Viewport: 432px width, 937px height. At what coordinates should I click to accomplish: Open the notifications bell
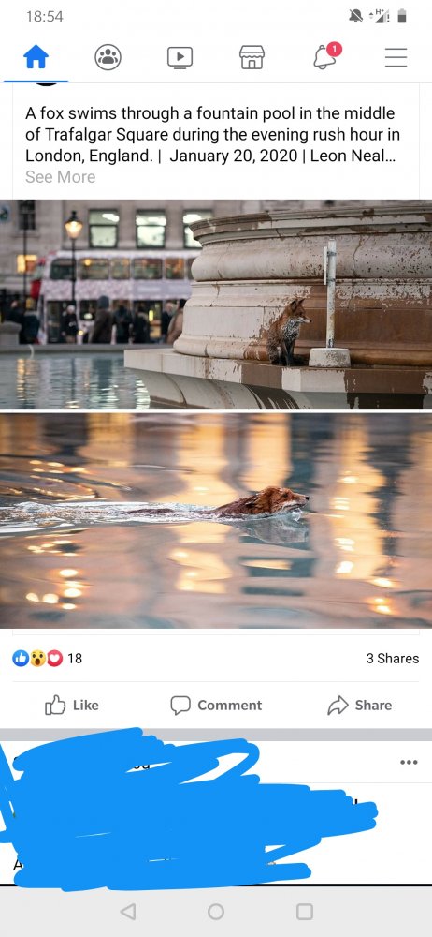(325, 56)
